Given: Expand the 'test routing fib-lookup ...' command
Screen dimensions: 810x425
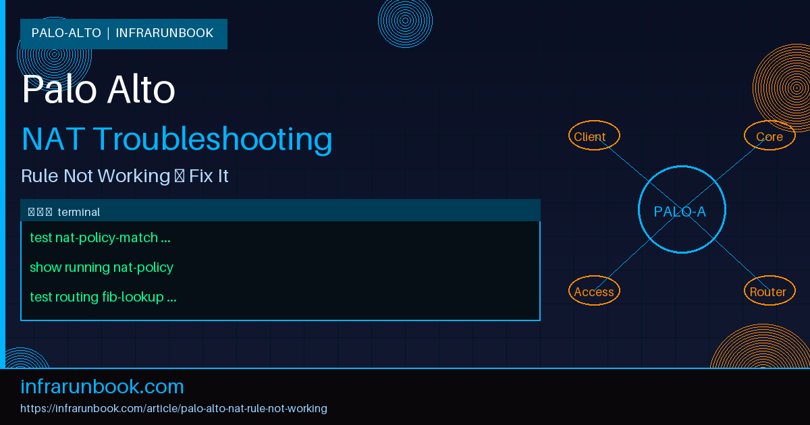Looking at the screenshot, I should 103,297.
